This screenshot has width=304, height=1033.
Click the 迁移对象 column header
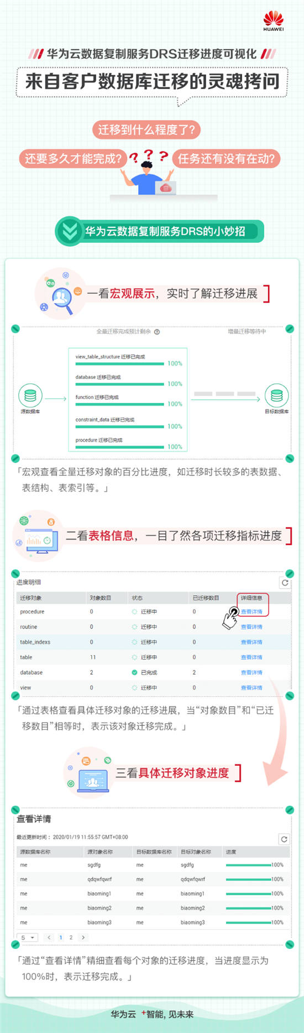tap(31, 598)
